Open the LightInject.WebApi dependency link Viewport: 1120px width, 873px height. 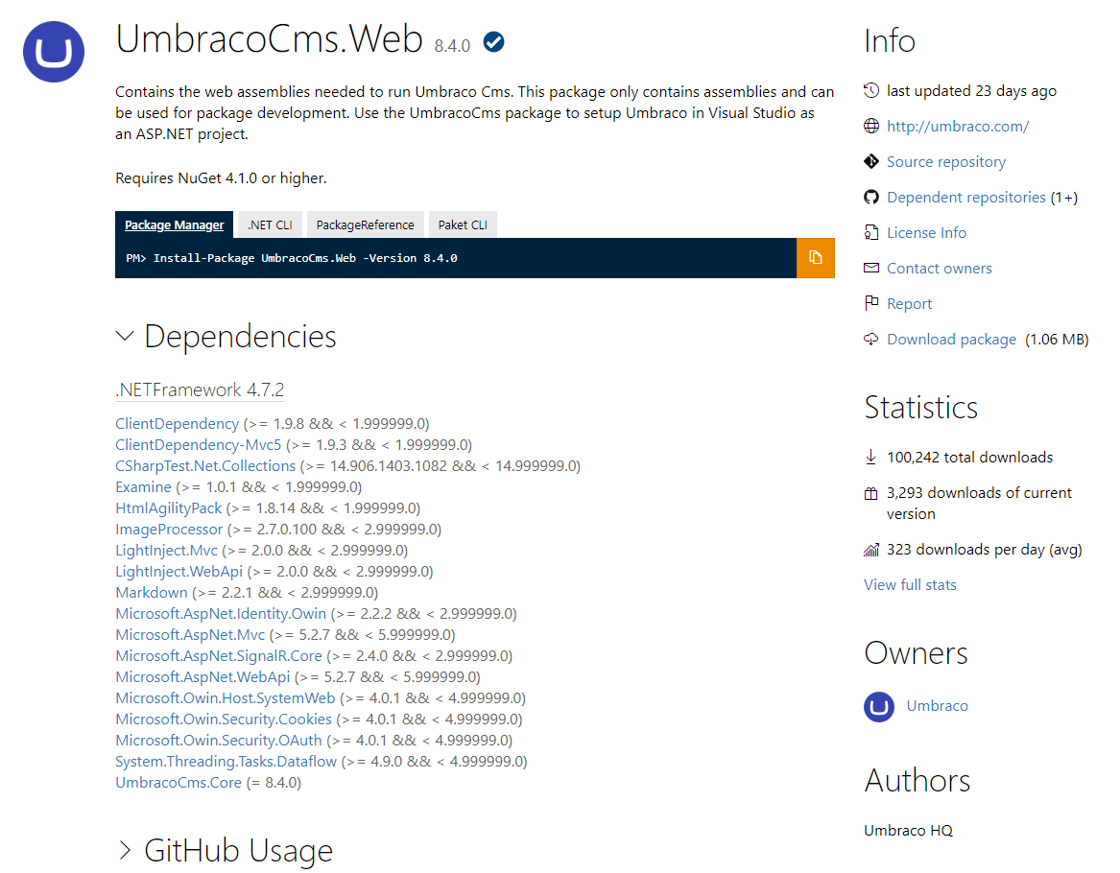coord(179,572)
